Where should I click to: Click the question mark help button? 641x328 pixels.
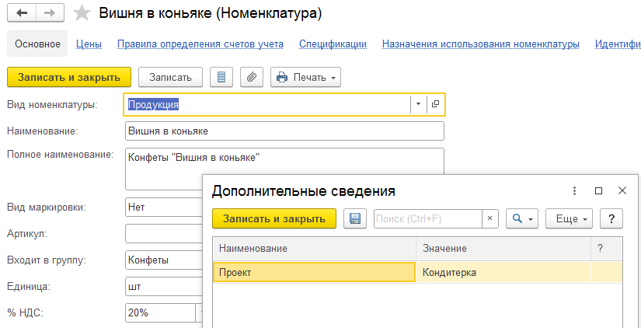pos(612,219)
